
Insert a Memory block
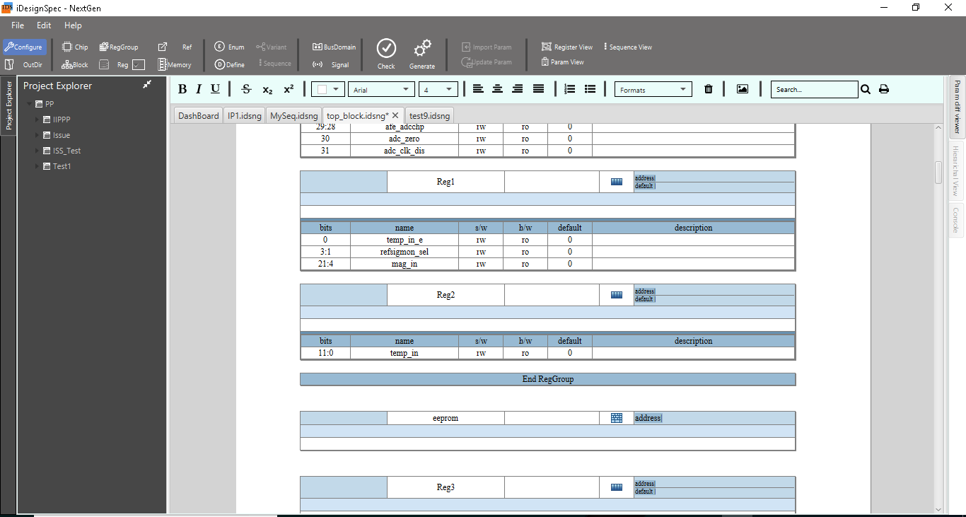(175, 65)
